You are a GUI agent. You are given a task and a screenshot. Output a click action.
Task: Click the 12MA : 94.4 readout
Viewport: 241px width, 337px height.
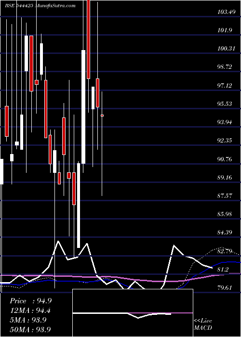(x=30, y=311)
